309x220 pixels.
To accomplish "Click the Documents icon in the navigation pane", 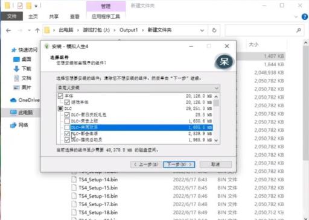I will coord(16,78).
